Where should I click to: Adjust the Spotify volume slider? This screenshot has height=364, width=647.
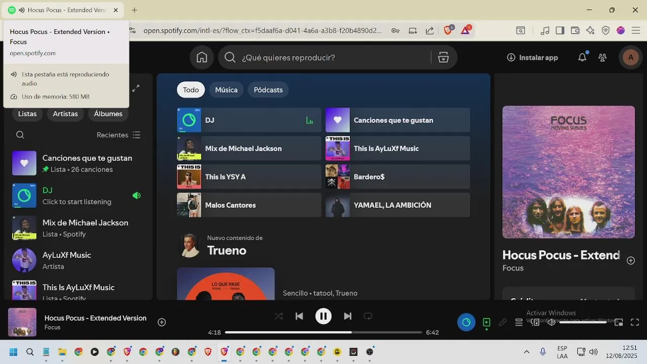click(583, 322)
